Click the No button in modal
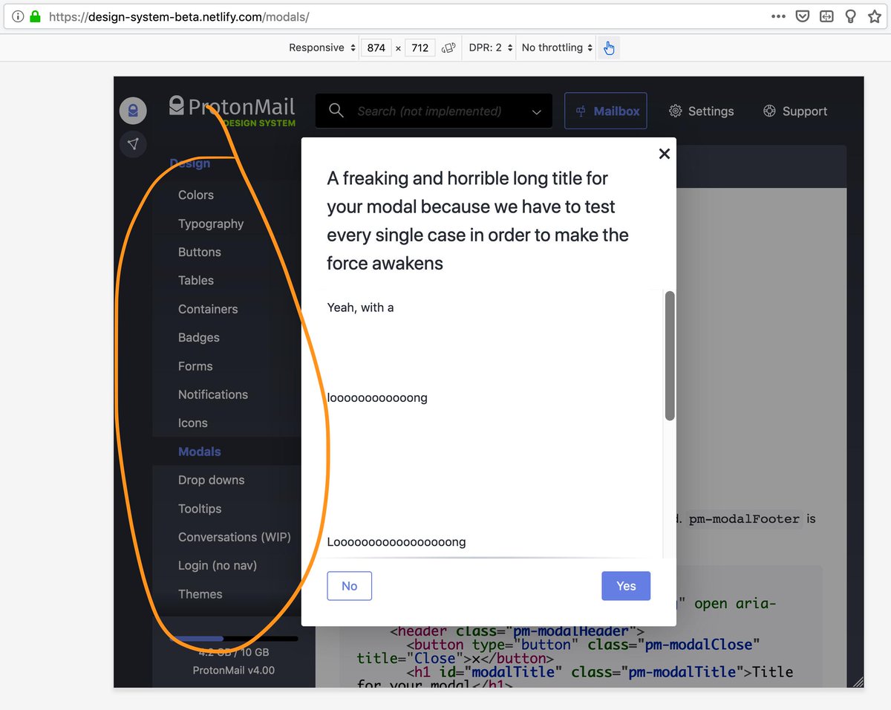The image size is (891, 710). click(x=349, y=586)
